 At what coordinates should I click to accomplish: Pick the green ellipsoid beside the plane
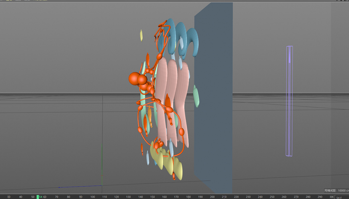coord(196,96)
